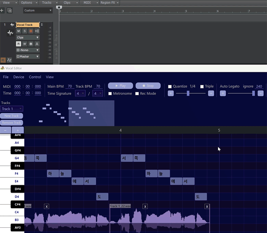
Task: Click the Auto Legato slider handle
Action: click(253, 93)
